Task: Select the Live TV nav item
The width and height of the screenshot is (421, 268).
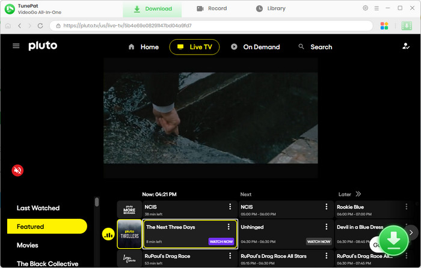Action: [194, 47]
